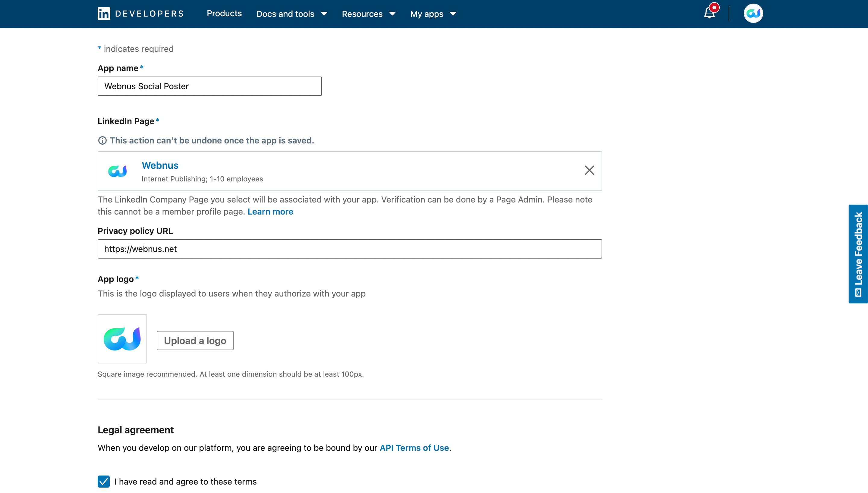This screenshot has height=493, width=868.
Task: Remove the selected Webnus page
Action: click(589, 170)
